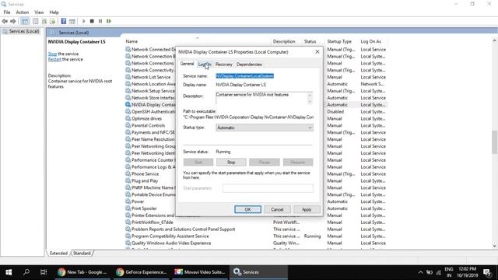Click the Refresh toolbar icon
This screenshot has width=498, height=280.
point(44,21)
